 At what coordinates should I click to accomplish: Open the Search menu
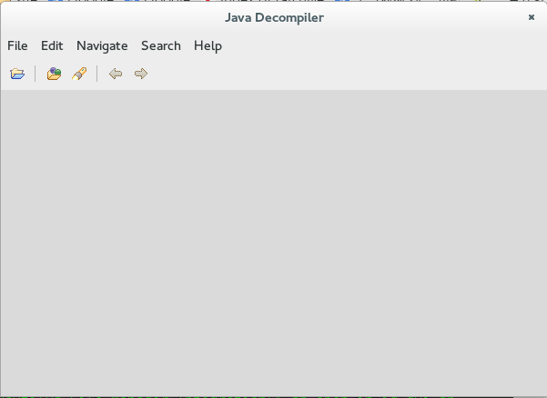(x=161, y=45)
